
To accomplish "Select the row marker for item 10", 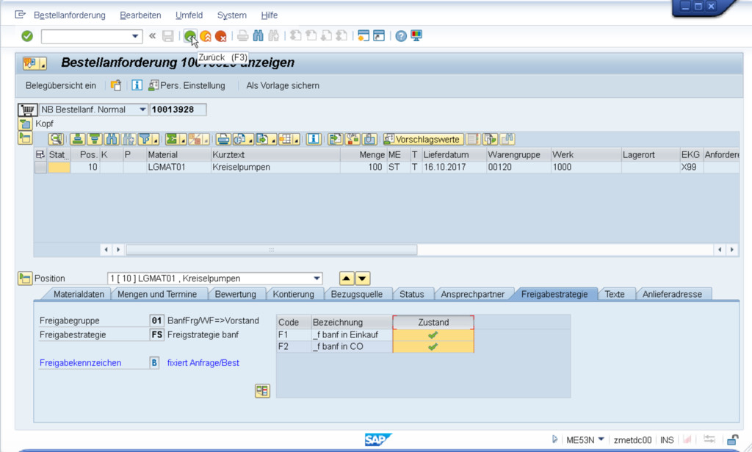I will [x=40, y=167].
